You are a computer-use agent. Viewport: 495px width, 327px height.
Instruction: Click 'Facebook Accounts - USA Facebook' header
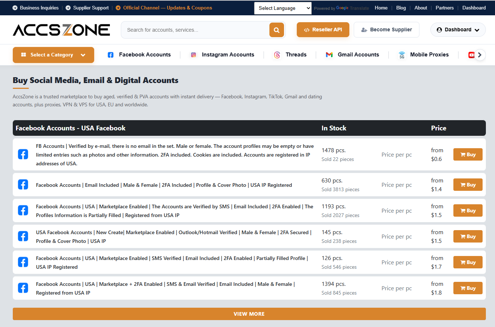coord(70,128)
